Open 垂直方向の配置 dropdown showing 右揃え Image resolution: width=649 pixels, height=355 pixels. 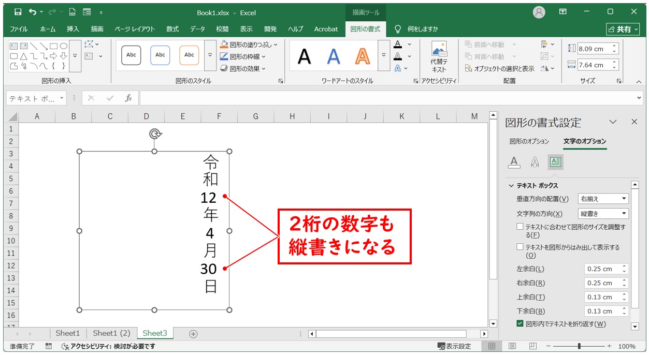(603, 199)
